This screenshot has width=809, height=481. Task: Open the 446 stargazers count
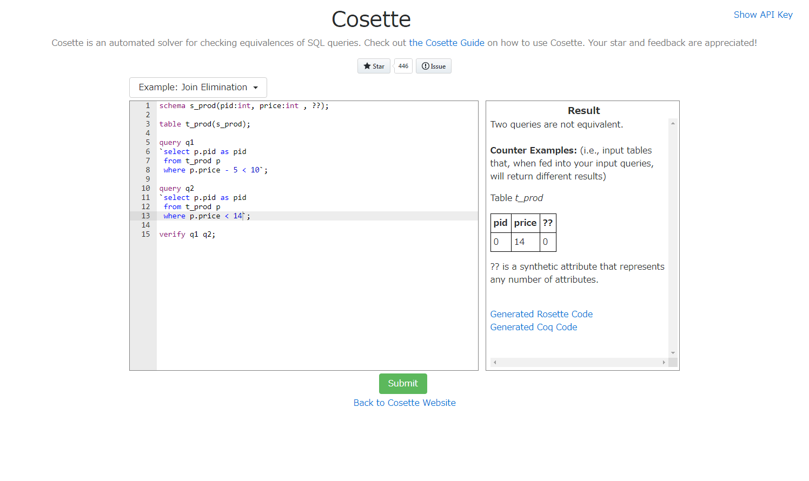point(403,66)
